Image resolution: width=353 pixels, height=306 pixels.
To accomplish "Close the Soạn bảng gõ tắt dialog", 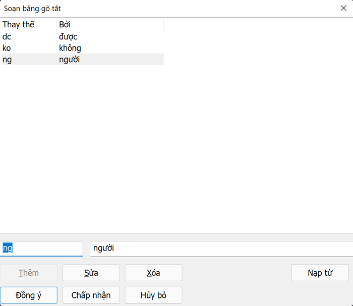I will click(x=343, y=8).
